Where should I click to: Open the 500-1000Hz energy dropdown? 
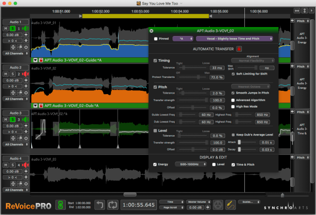click(191, 164)
